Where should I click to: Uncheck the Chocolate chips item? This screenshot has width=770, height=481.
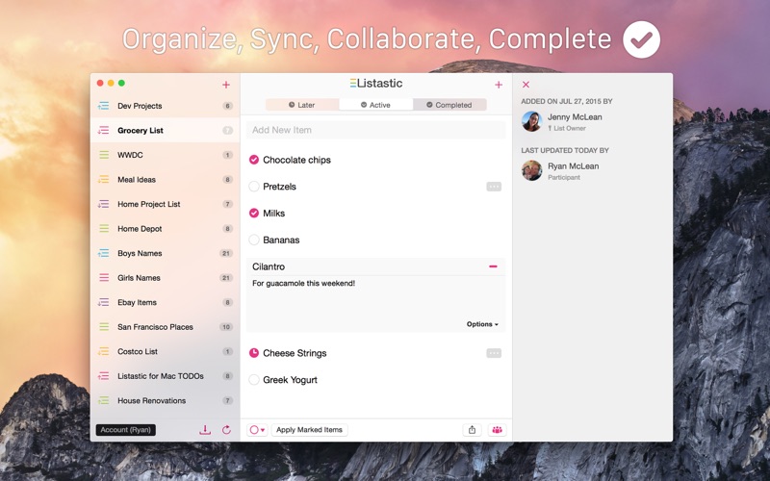254,160
